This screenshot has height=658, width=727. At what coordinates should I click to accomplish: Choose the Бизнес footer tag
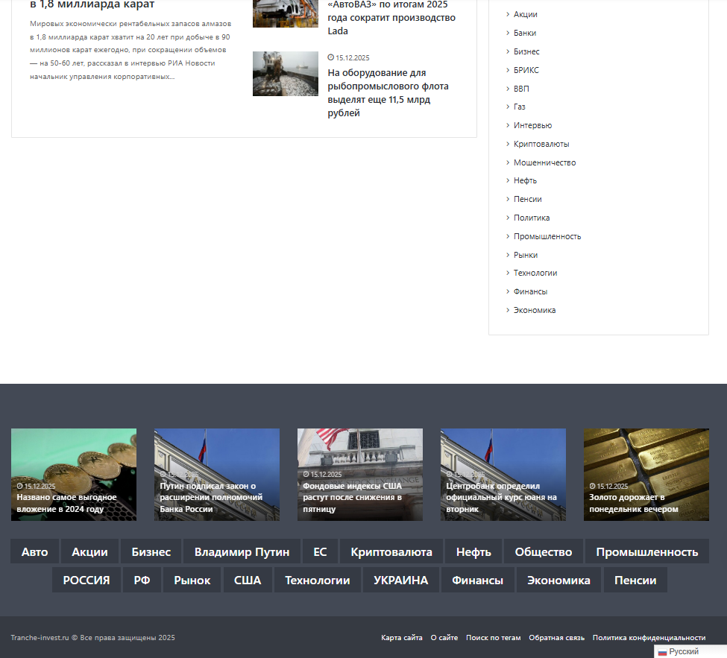click(151, 551)
